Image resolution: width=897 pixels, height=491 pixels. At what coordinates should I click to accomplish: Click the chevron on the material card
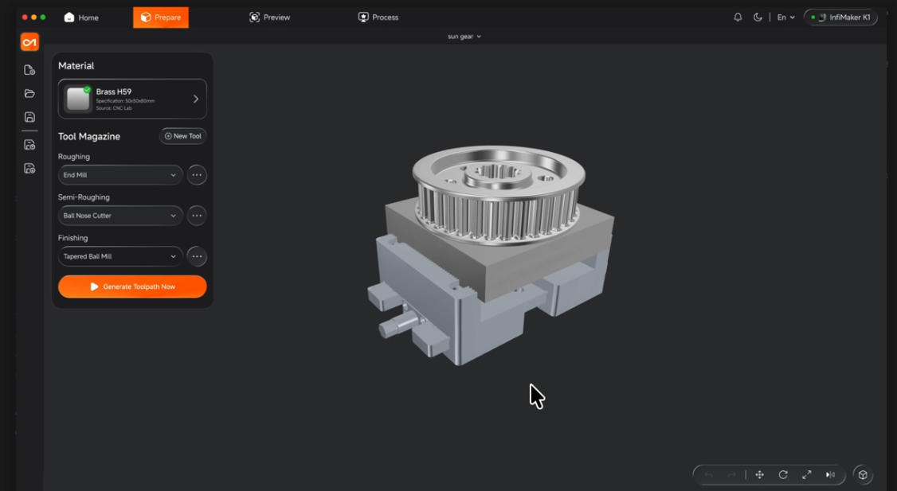tap(196, 99)
